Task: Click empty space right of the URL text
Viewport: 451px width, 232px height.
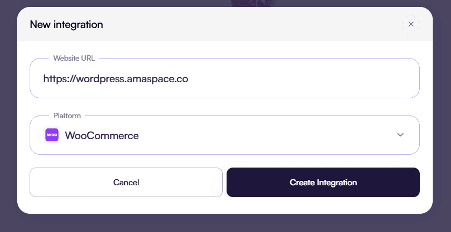Action: [x=301, y=79]
